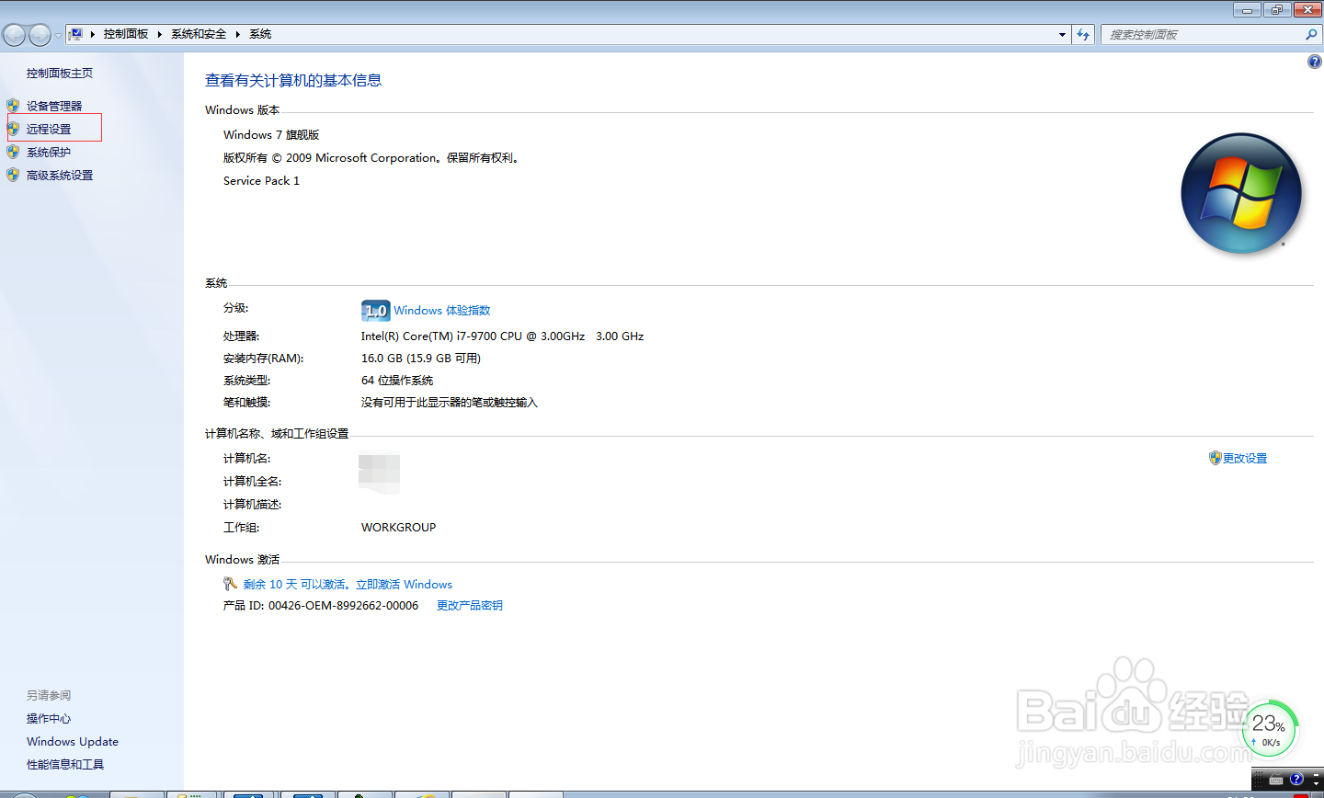Image resolution: width=1324 pixels, height=798 pixels.
Task: Click the product ID 00426-OEM-8992662-00006
Action: click(x=343, y=606)
